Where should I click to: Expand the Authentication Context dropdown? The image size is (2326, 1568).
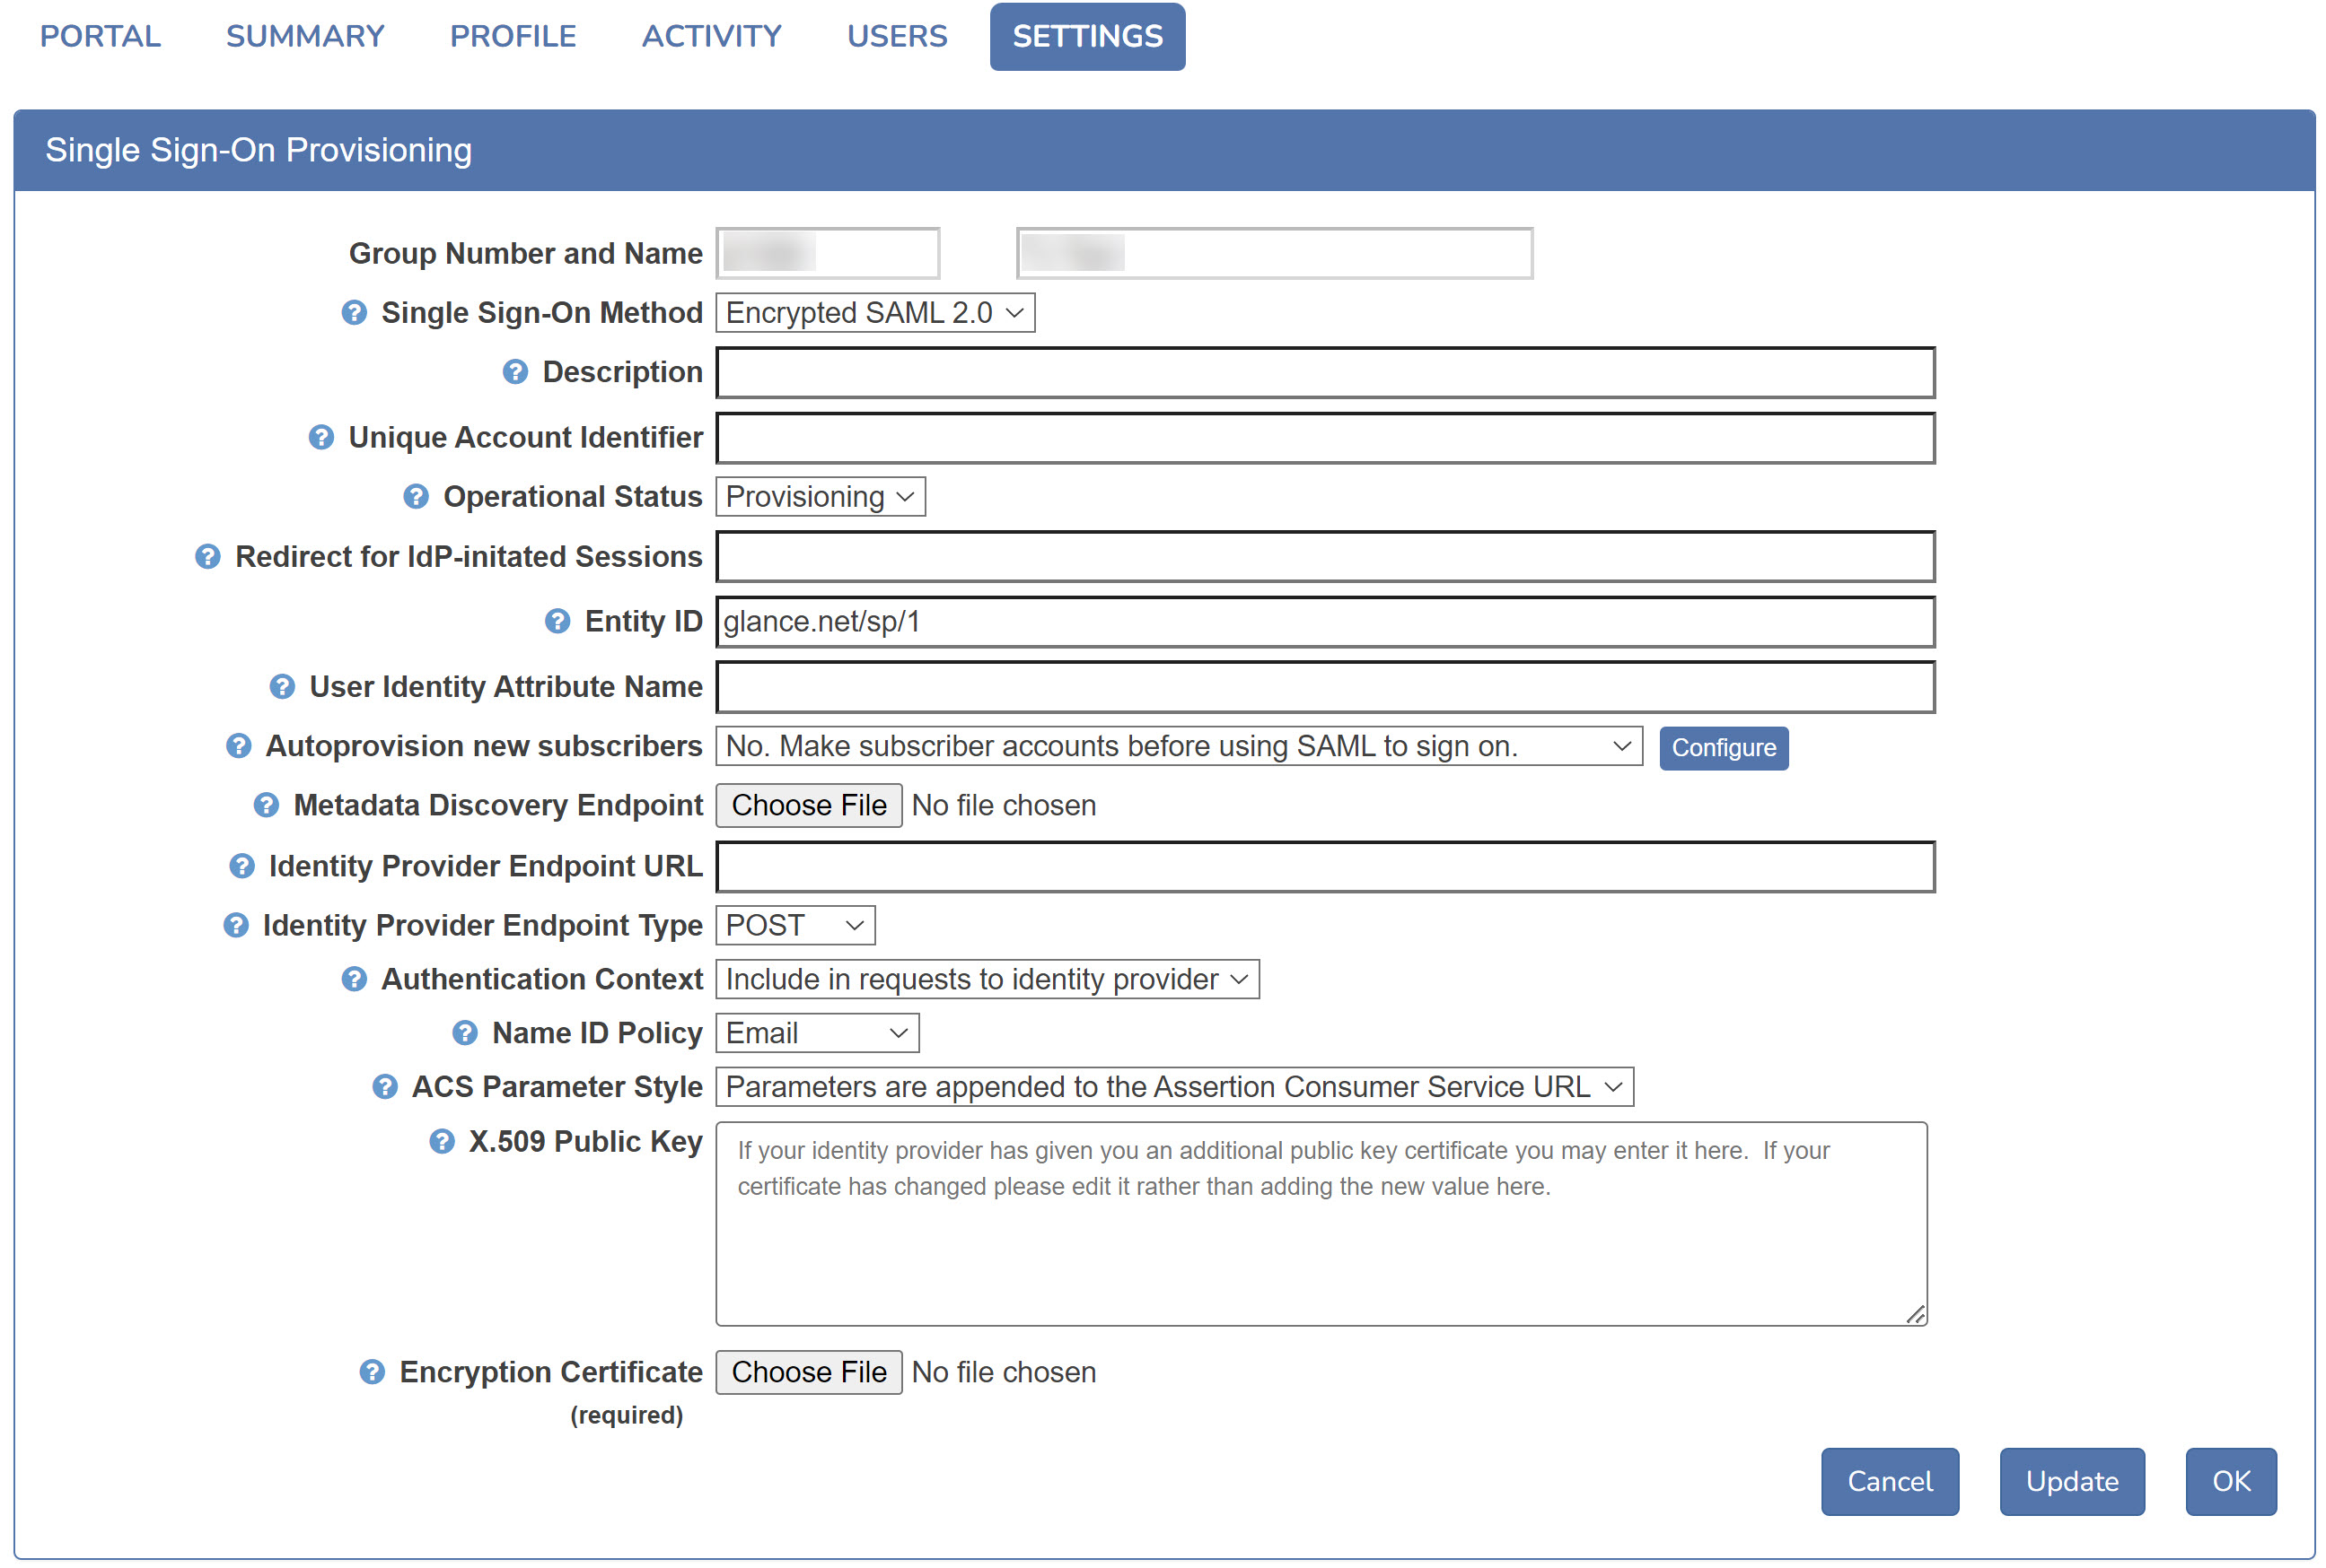986,979
